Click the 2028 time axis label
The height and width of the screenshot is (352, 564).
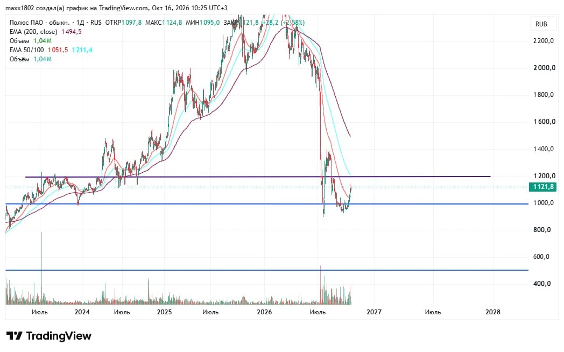(493, 312)
